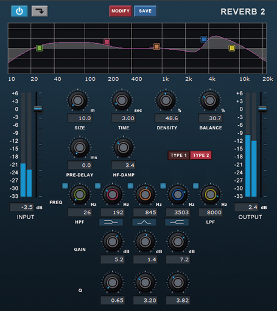
Task: Select the low-shelf filter shape icon
Action: tap(111, 222)
